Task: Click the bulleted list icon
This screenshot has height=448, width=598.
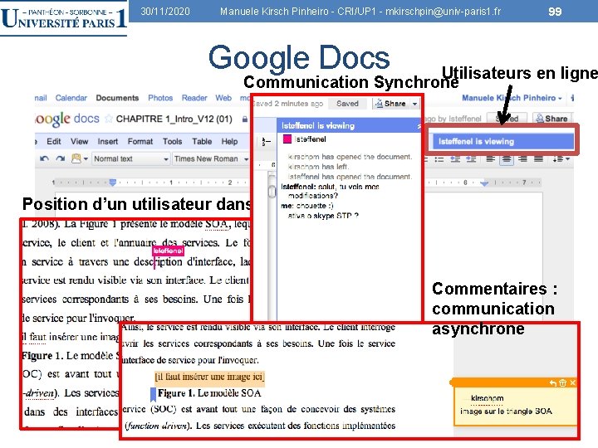Action: coord(439,159)
